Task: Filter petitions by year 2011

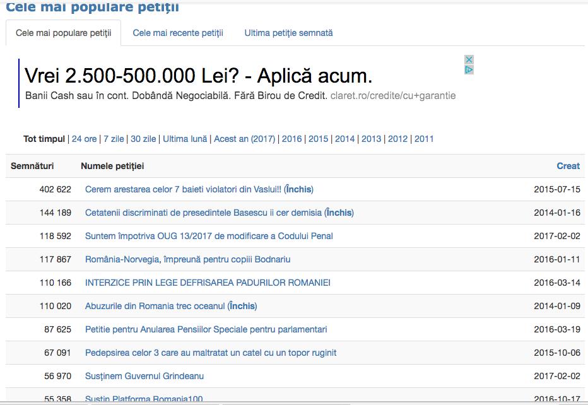Action: point(424,139)
